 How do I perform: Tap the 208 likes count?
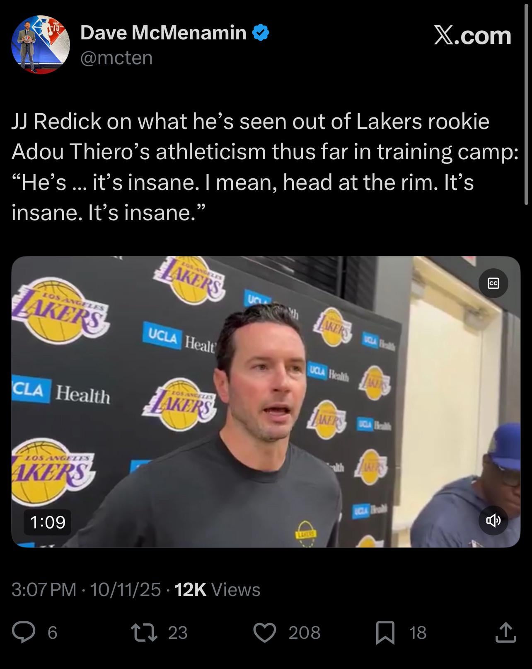tap(305, 633)
